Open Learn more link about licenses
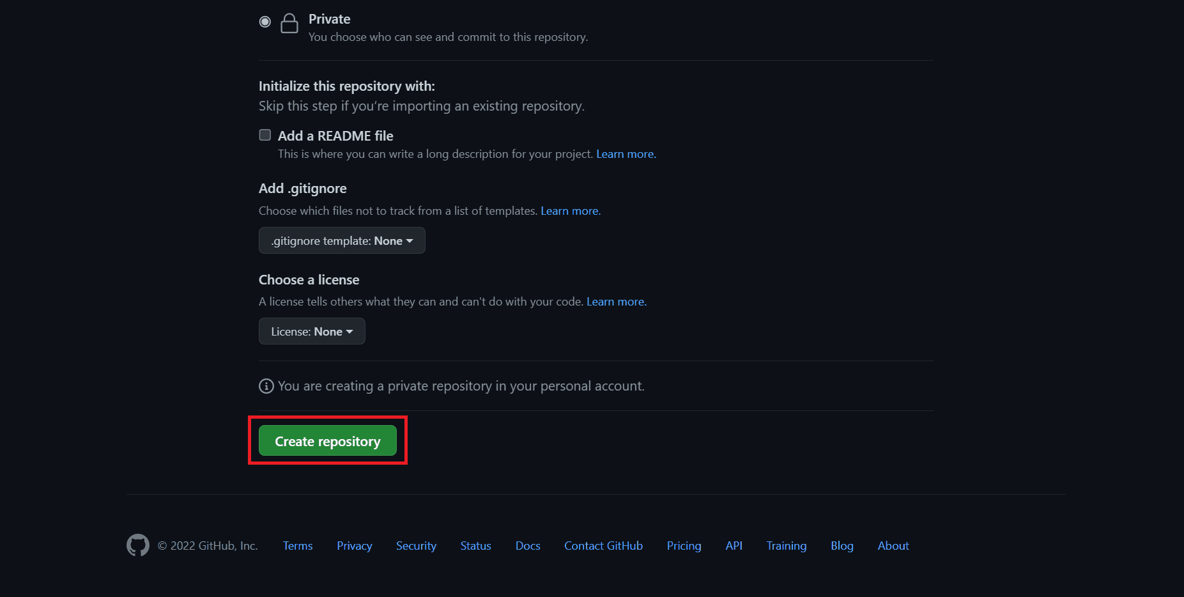This screenshot has width=1184, height=597. 617,302
